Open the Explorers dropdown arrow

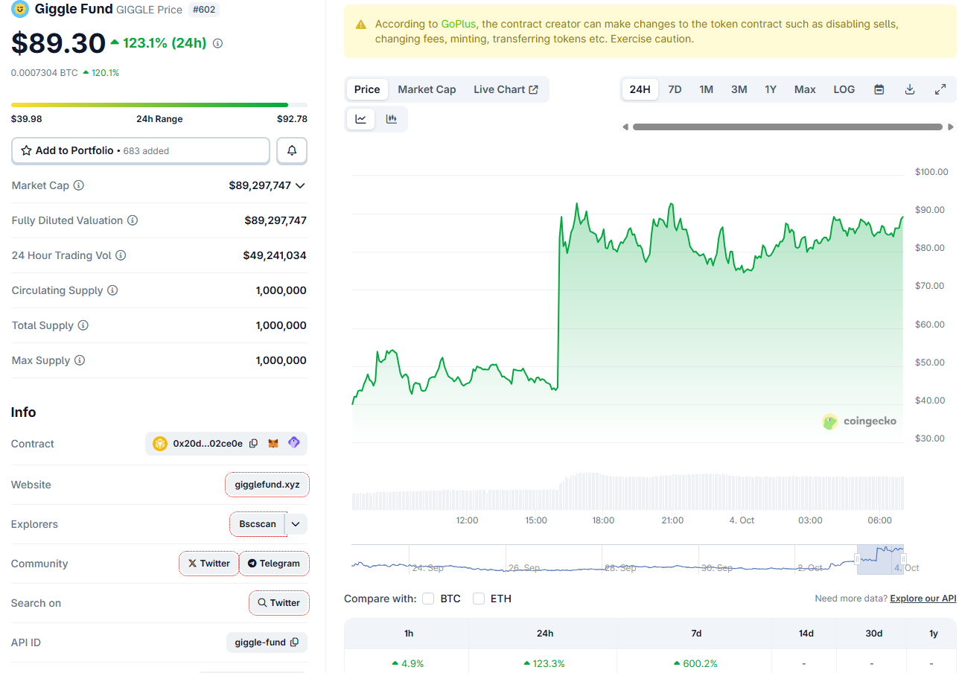[x=296, y=524]
